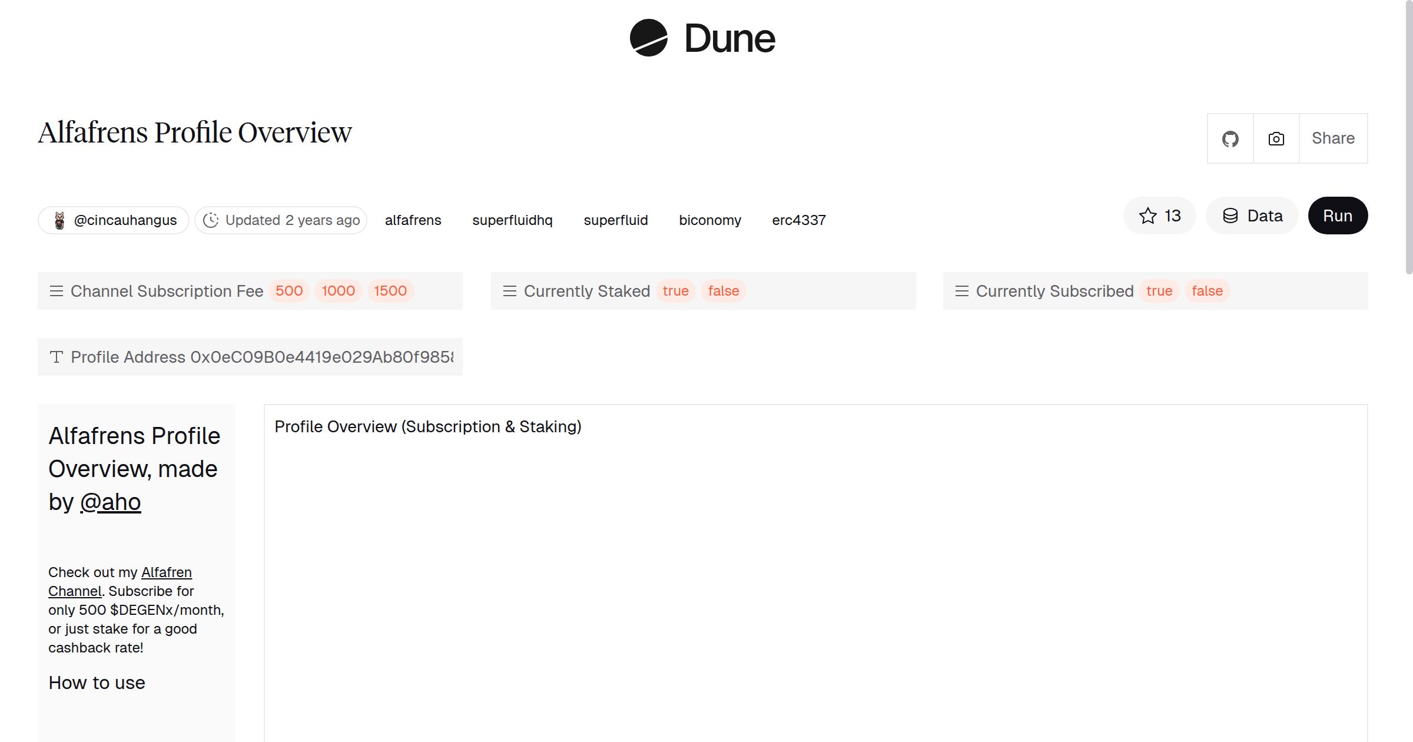Expand Channel Subscription Fee parameter list
Viewport: 1413px width, 742px height.
click(57, 291)
